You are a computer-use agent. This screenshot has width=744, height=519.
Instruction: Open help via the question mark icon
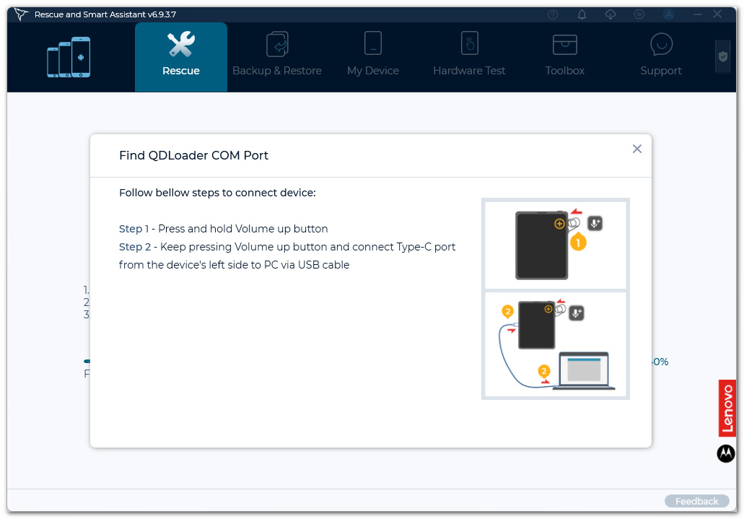[553, 14]
